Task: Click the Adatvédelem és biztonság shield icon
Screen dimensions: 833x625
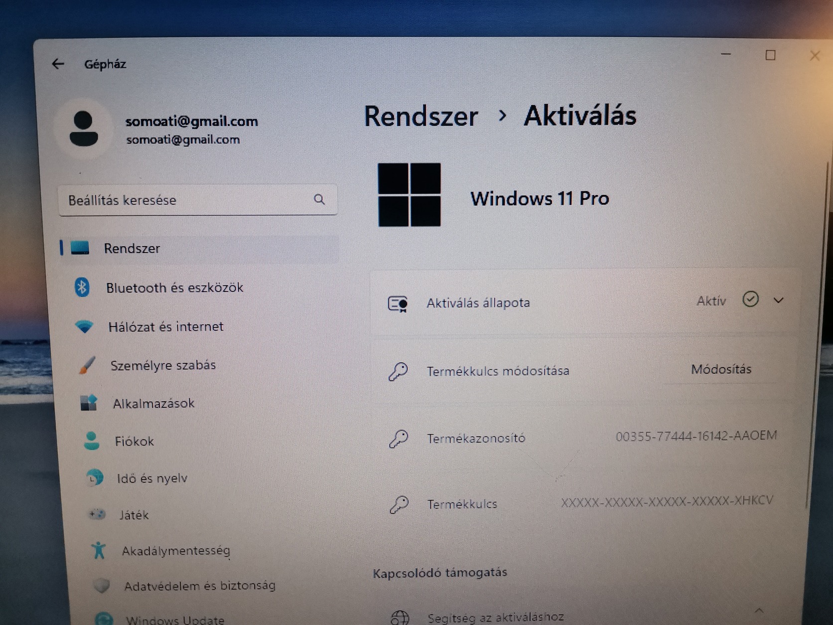Action: pos(102,586)
